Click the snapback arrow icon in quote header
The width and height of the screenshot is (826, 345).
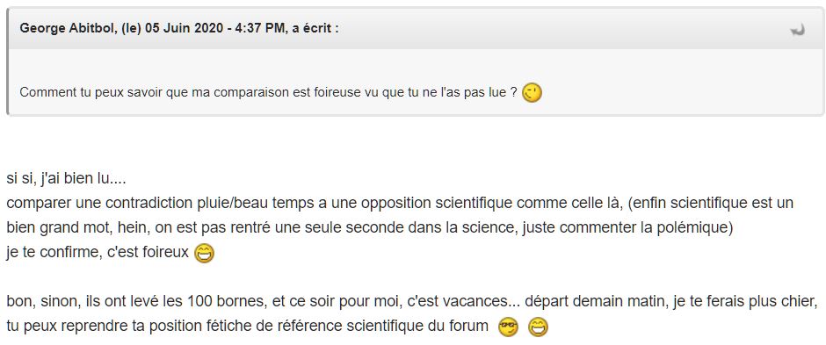798,30
